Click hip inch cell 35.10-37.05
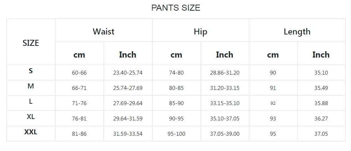 [225, 118]
